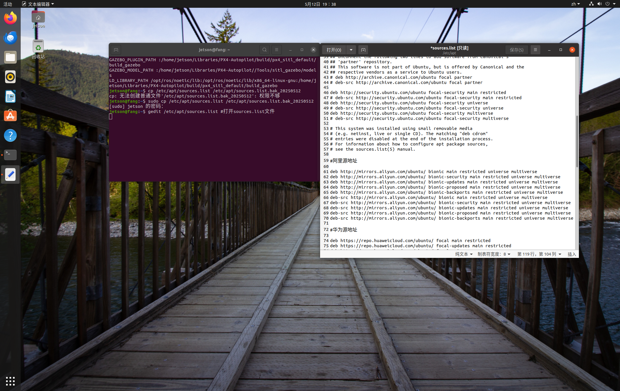Open search in the terminal window
The height and width of the screenshot is (391, 620).
[265, 50]
